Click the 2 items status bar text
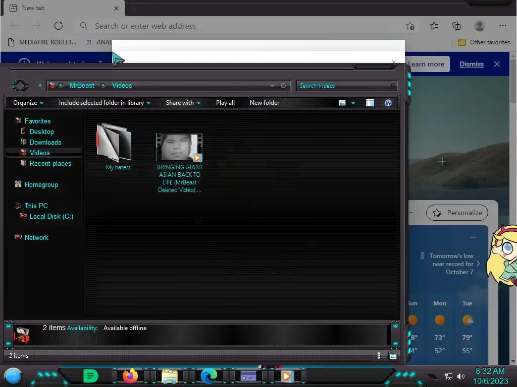The width and height of the screenshot is (517, 387). (19, 356)
